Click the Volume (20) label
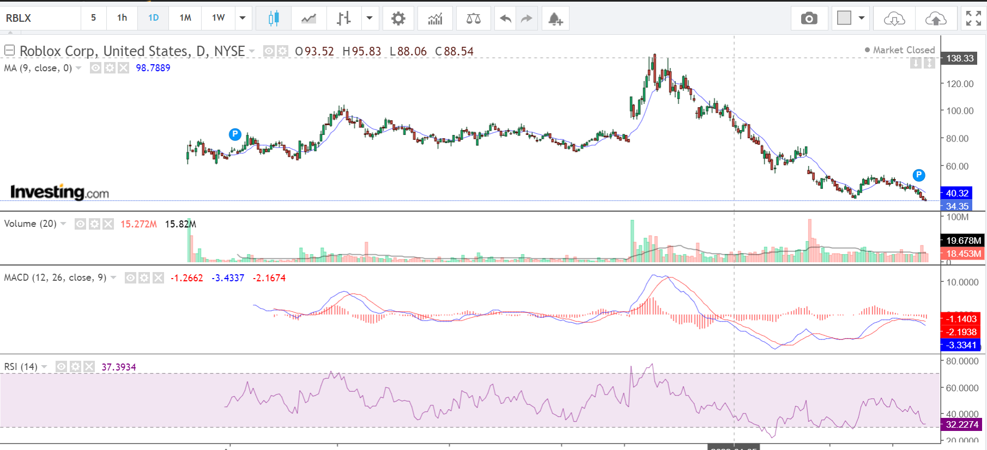Image resolution: width=987 pixels, height=450 pixels. coord(31,224)
